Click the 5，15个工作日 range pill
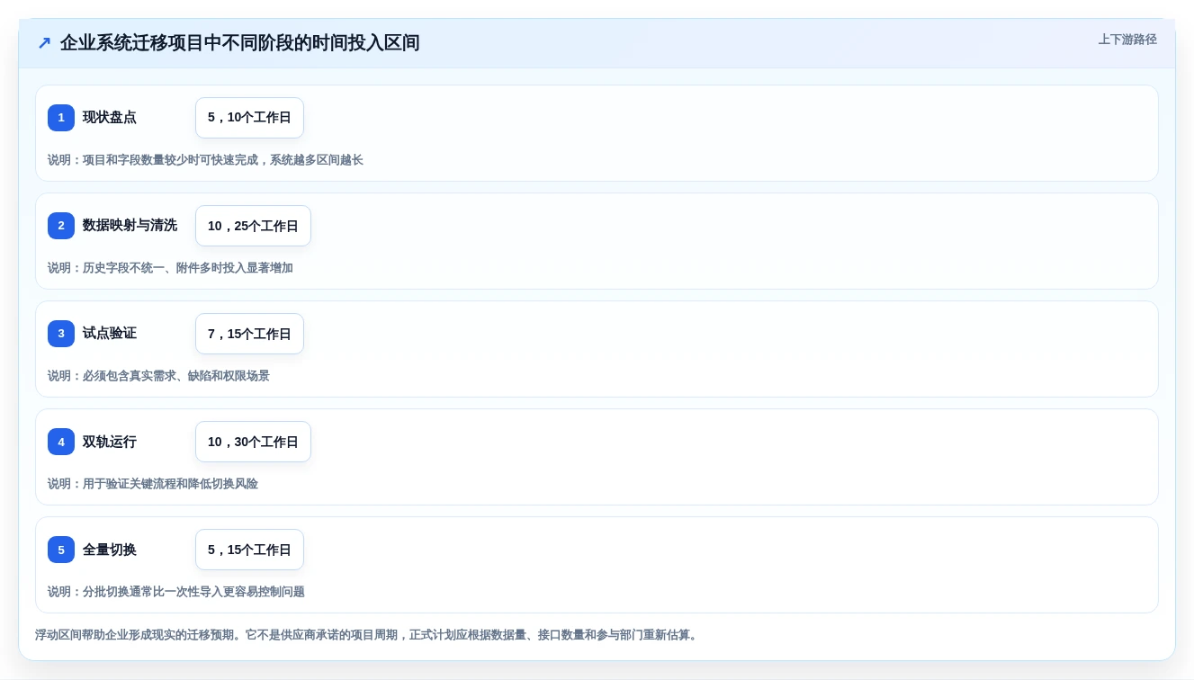This screenshot has width=1194, height=680. click(x=249, y=550)
